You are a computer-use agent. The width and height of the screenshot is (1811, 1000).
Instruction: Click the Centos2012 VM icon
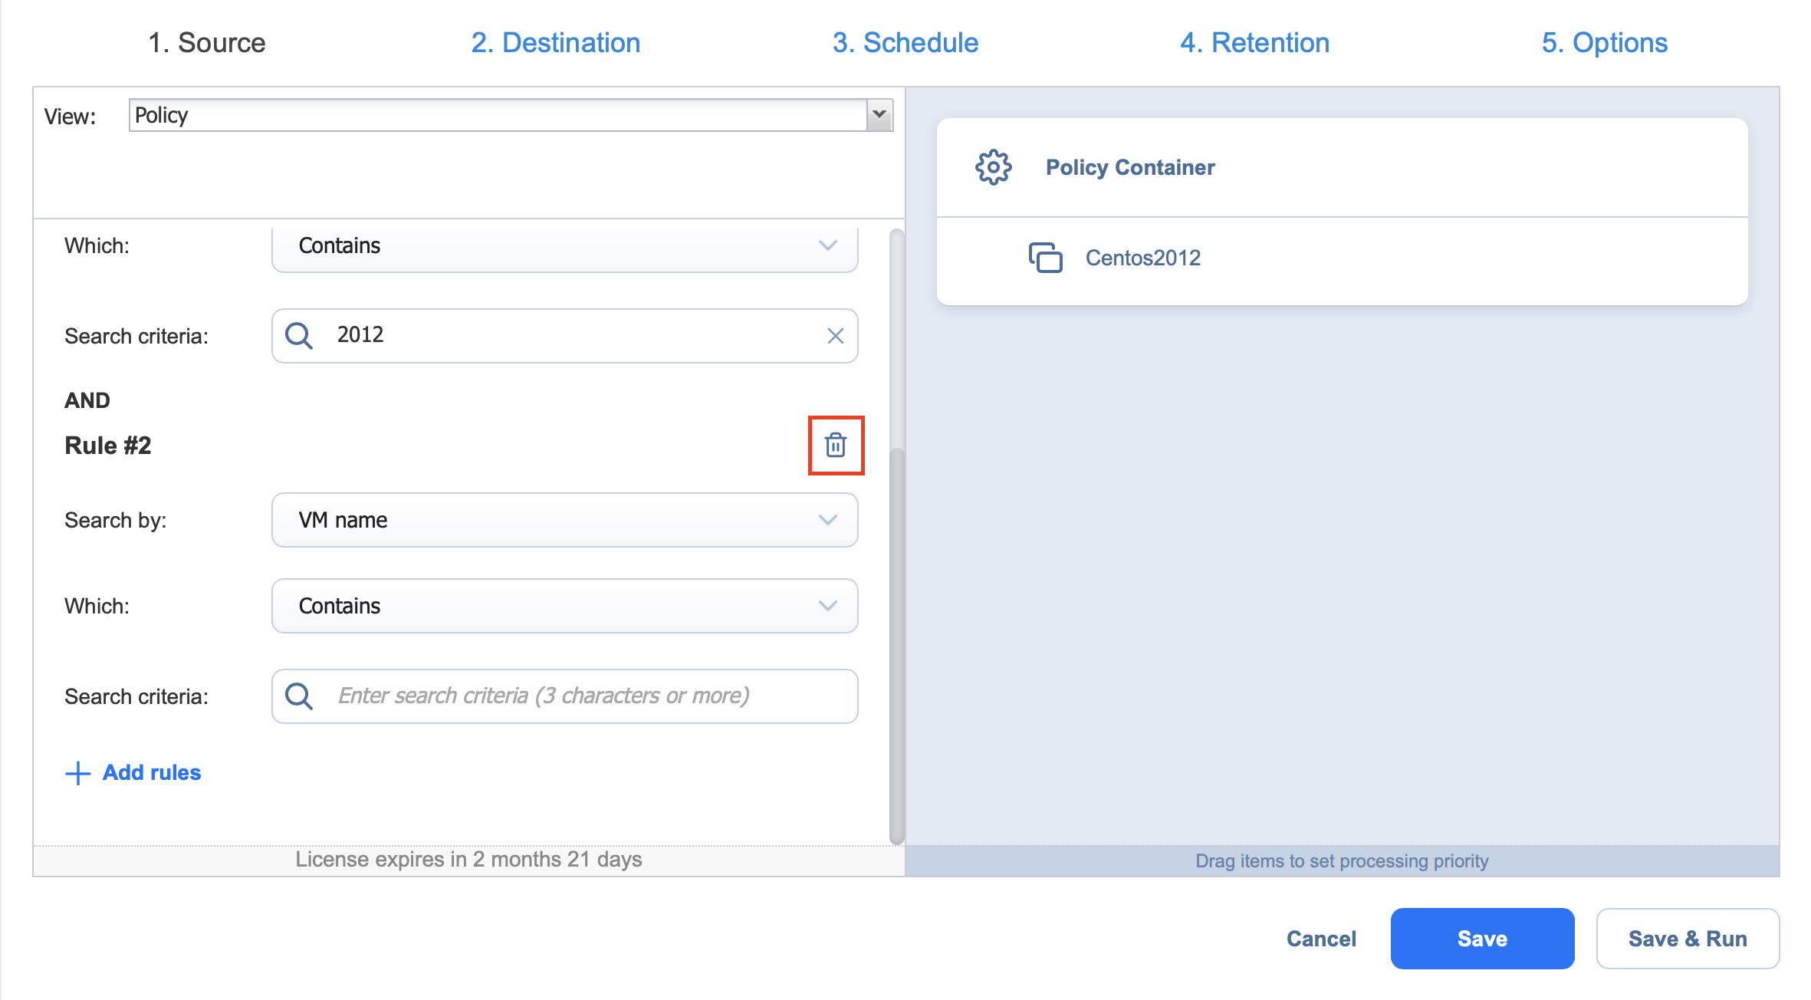pos(1045,258)
